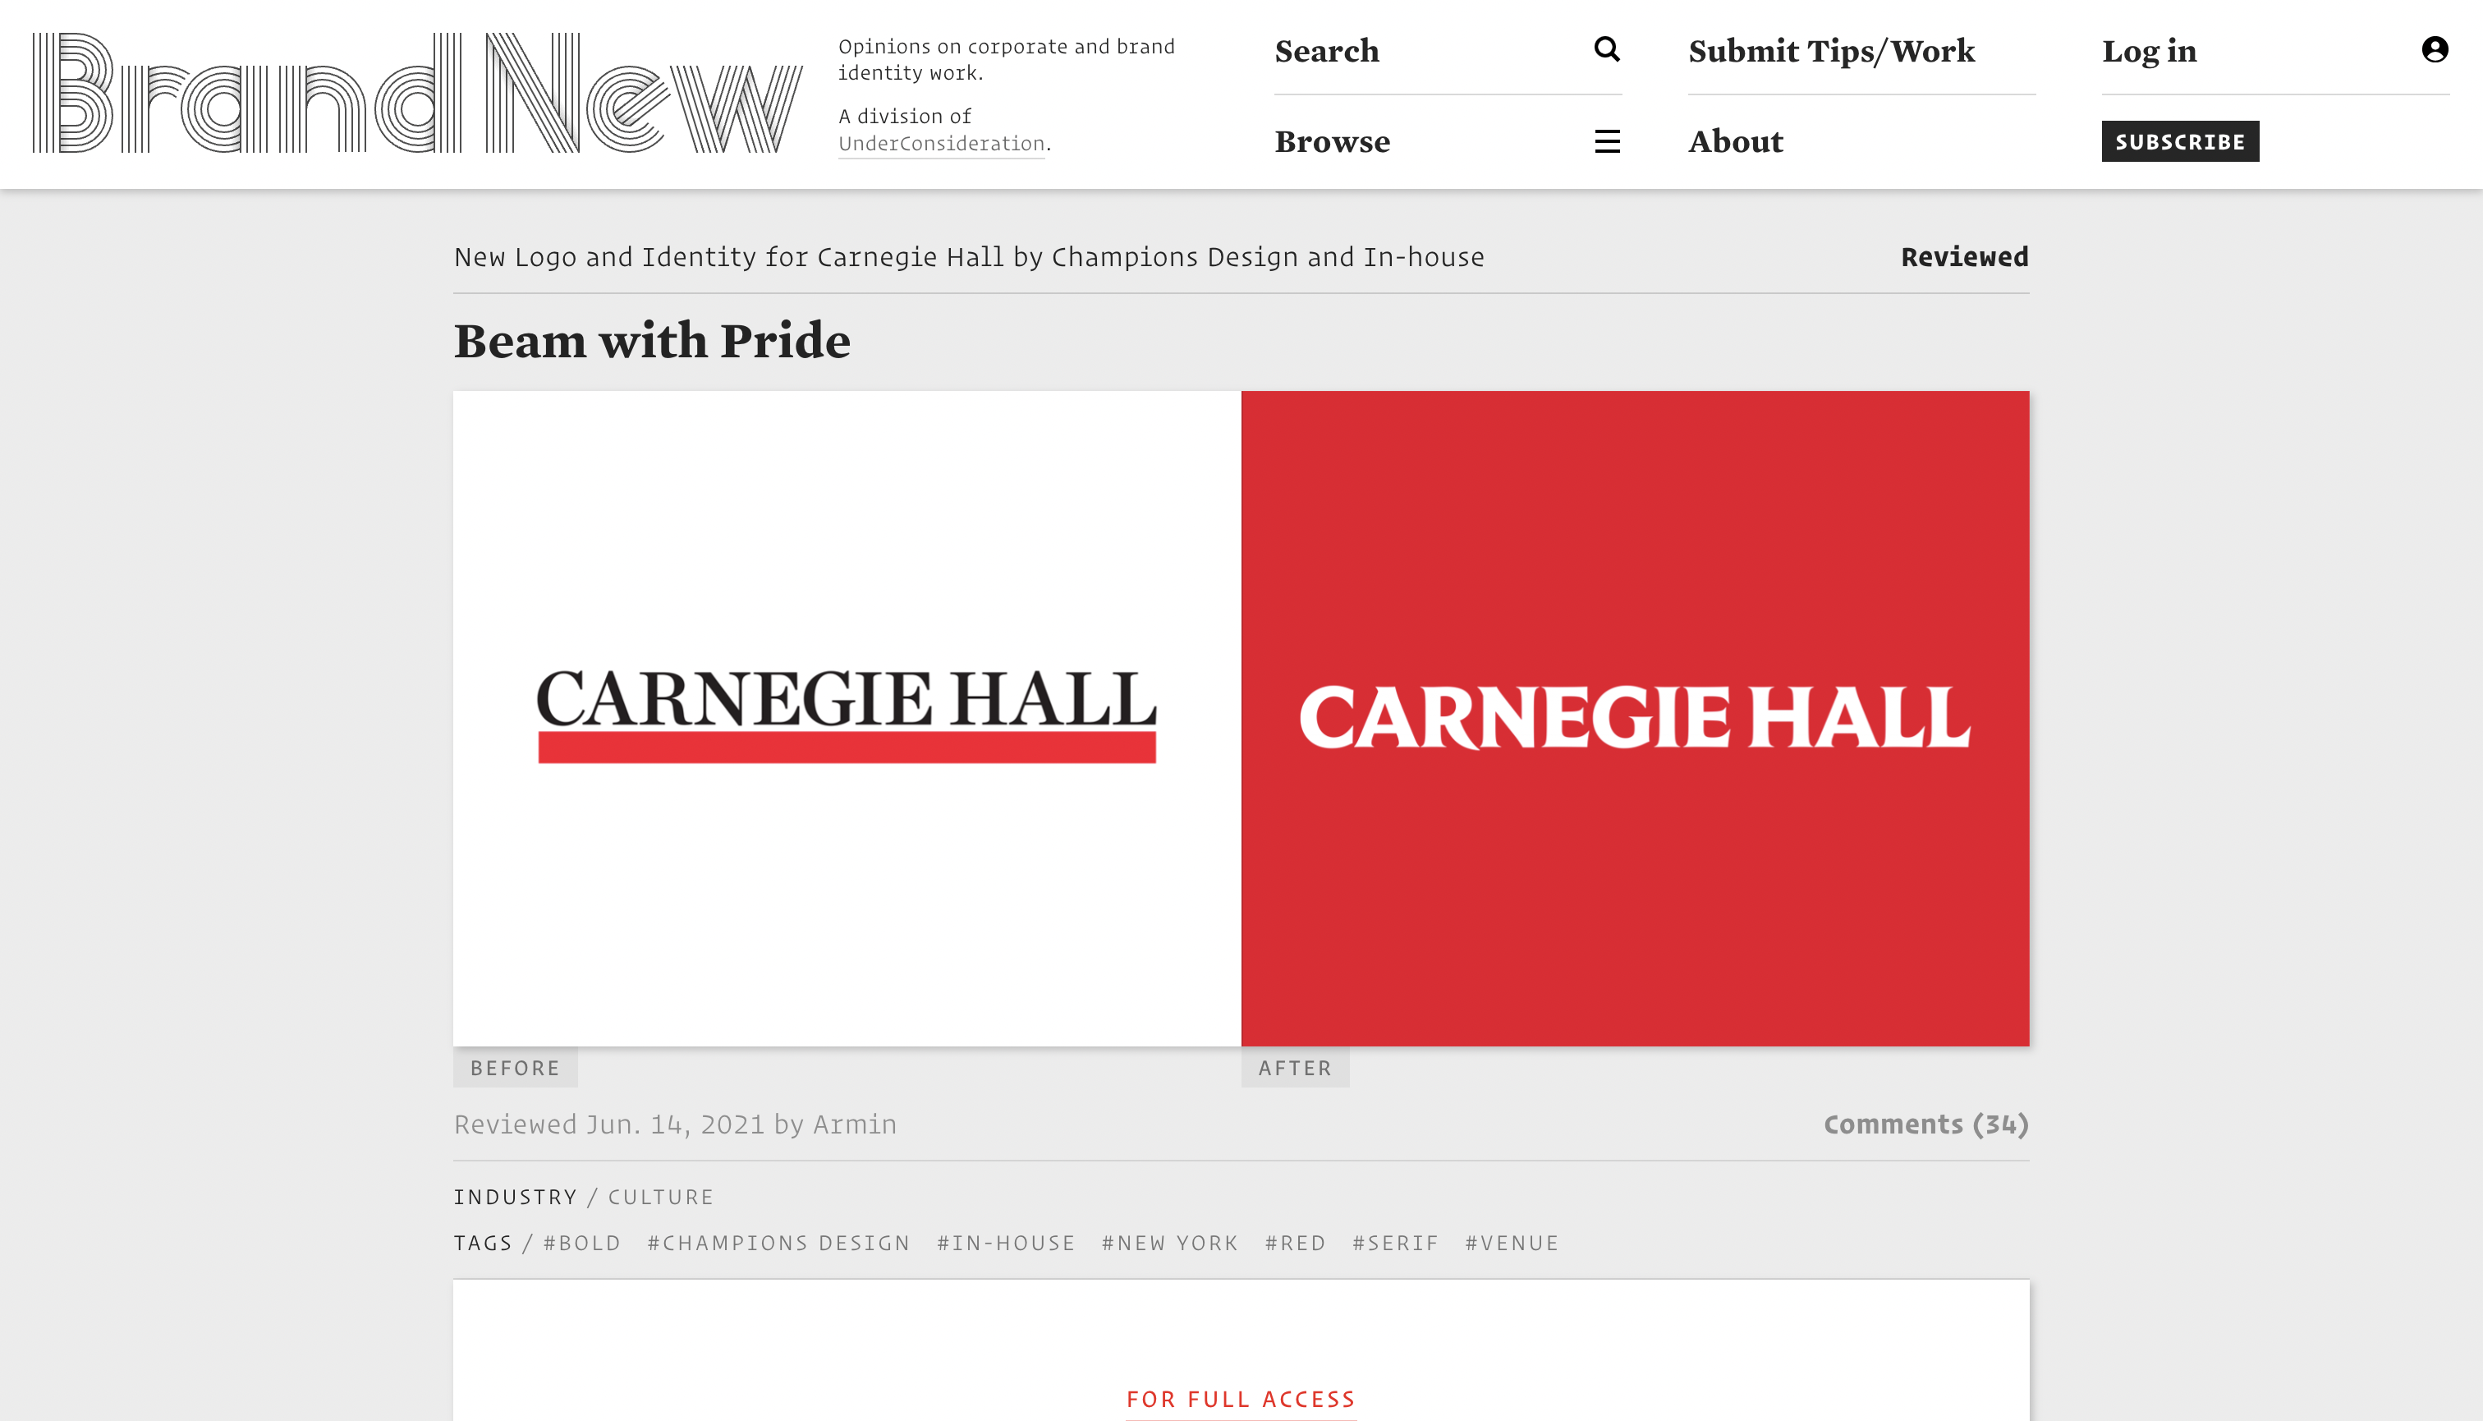Go to the About page
Viewport: 2483px width, 1421px height.
[x=1735, y=141]
